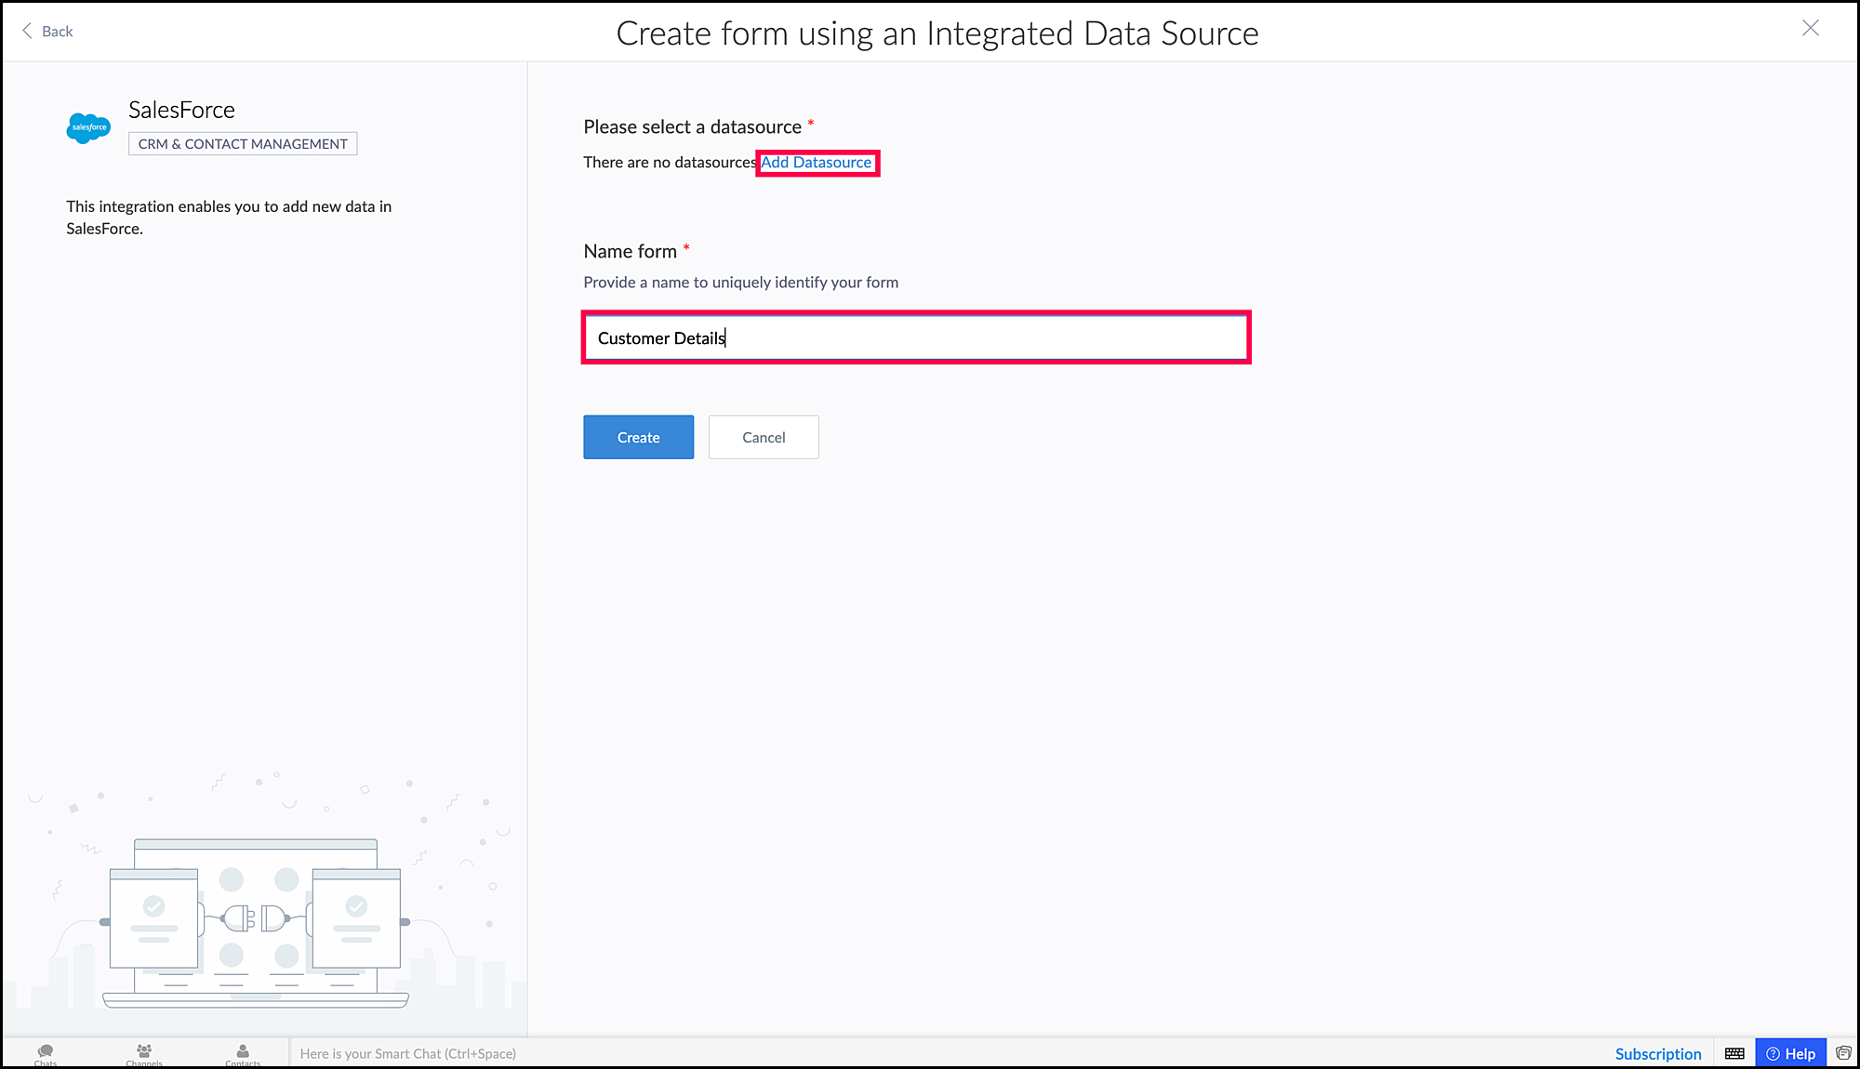Click the 'Please select a datasource' label

(x=692, y=127)
